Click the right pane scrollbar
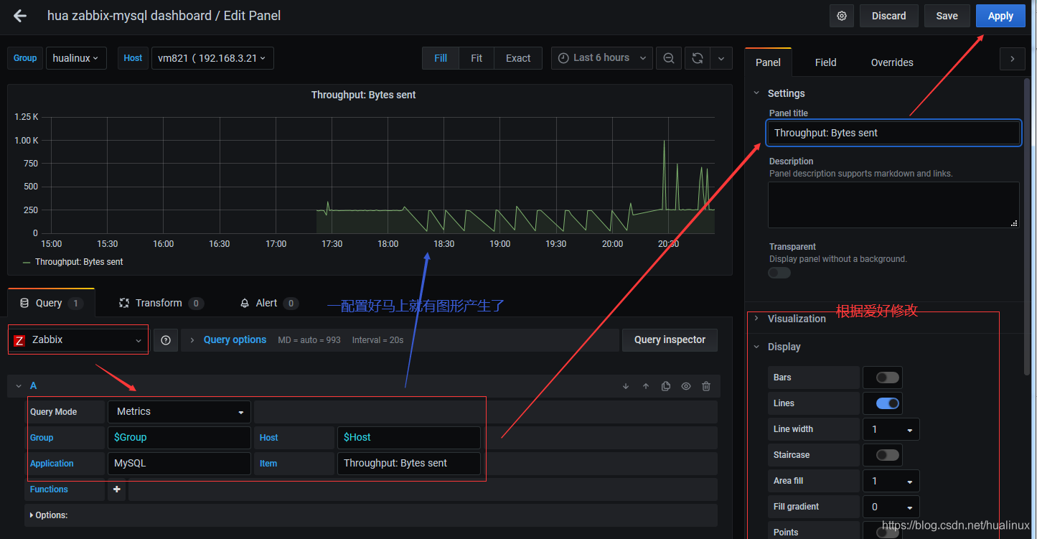 [1027, 226]
